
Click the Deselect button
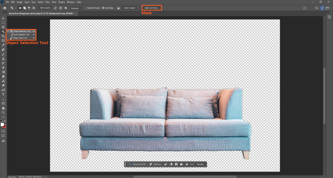click(200, 164)
